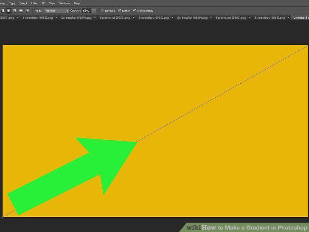Open the Help menu
Viewport: 309px width, 232px height.
[77, 3]
